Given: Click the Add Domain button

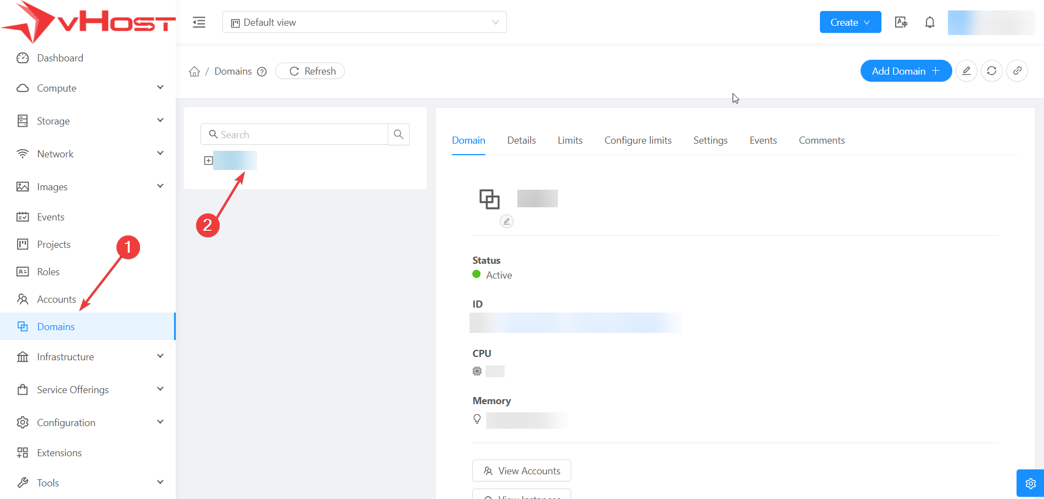Looking at the screenshot, I should click(x=905, y=71).
